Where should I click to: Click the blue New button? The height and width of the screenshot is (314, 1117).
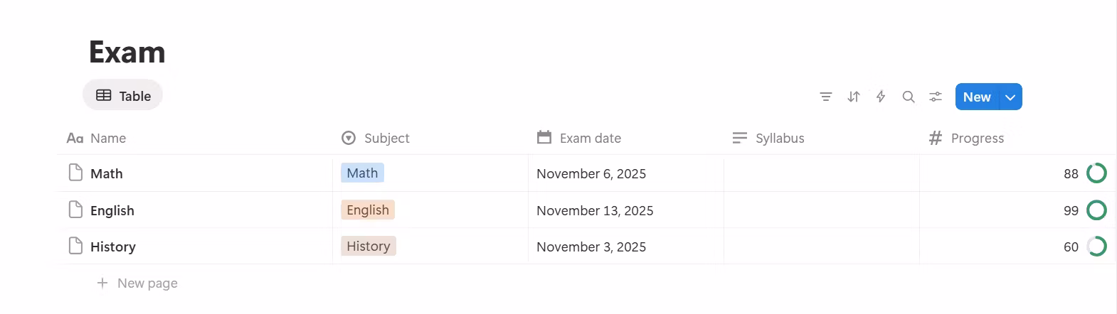point(977,97)
